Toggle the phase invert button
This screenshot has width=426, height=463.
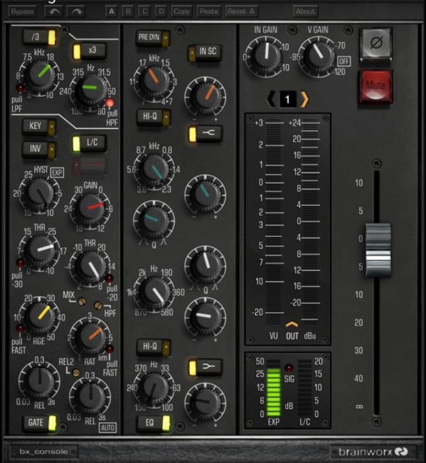[376, 44]
